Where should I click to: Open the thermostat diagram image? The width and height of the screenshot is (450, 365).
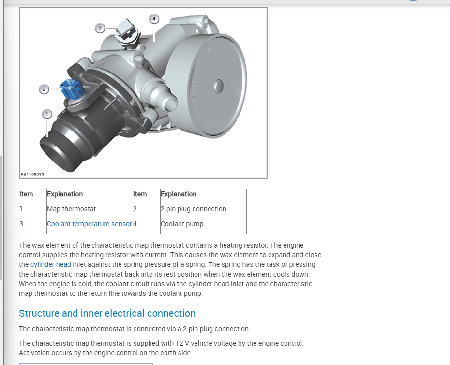point(143,92)
